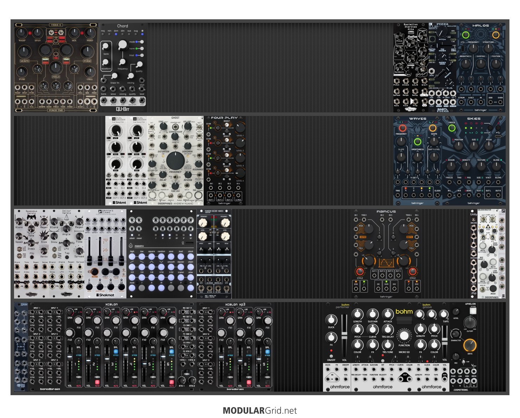Select the QAM module
520x418 pixels.
click(x=21, y=347)
